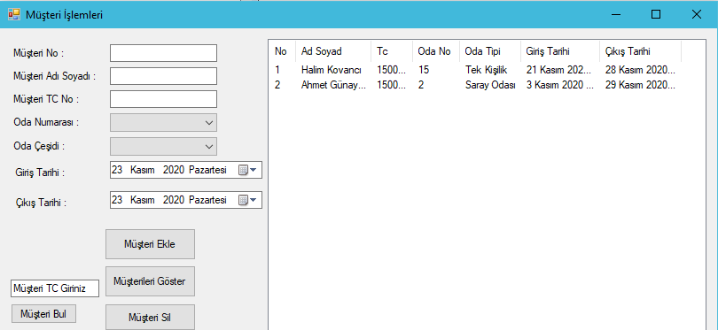Screen dimensions: 718x330
Task: Focus the Müşteri Adı Soyadı input field
Action: click(x=163, y=76)
